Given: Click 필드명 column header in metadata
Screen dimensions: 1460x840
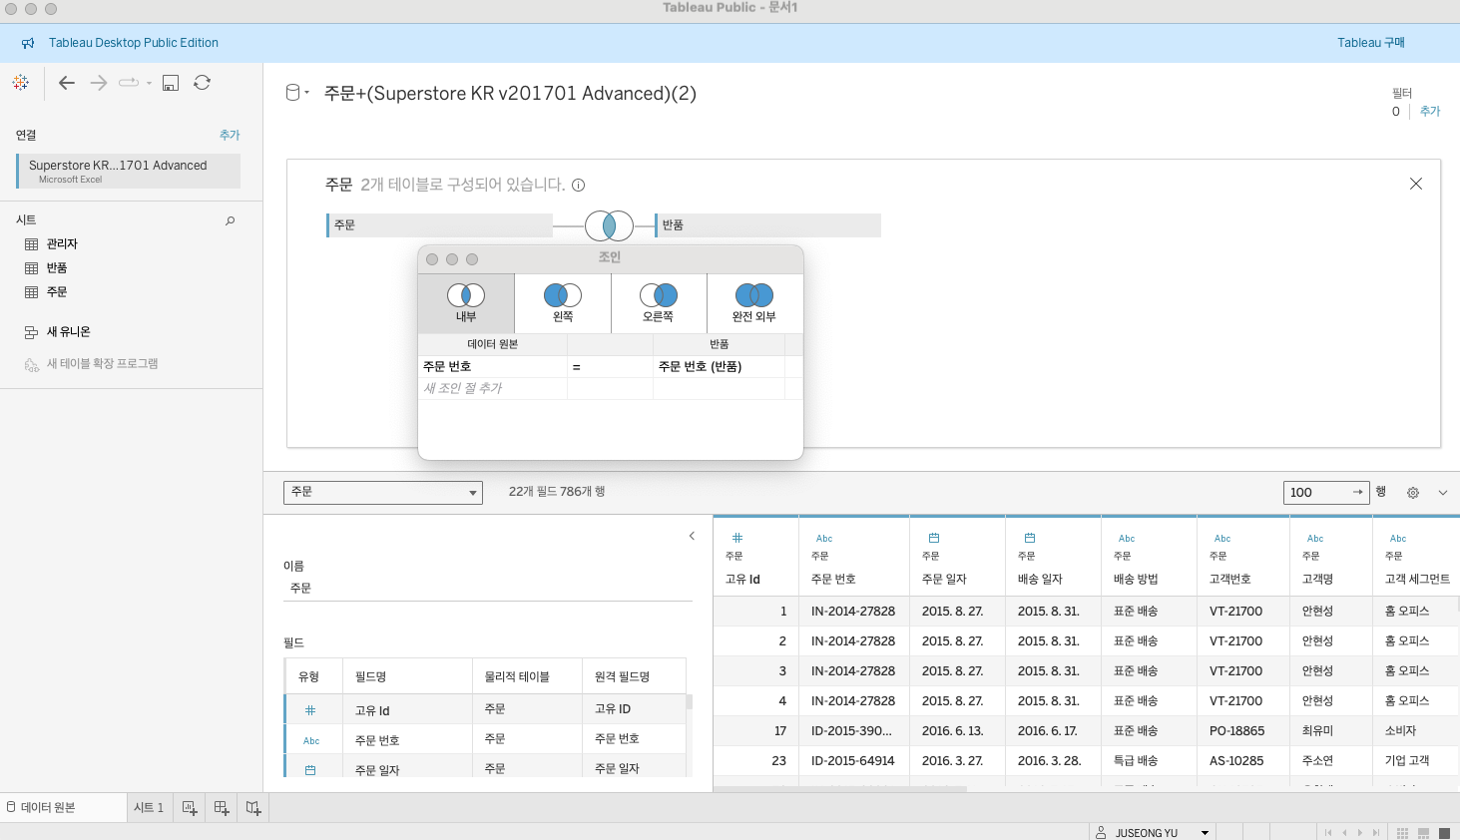Looking at the screenshot, I should point(407,677).
